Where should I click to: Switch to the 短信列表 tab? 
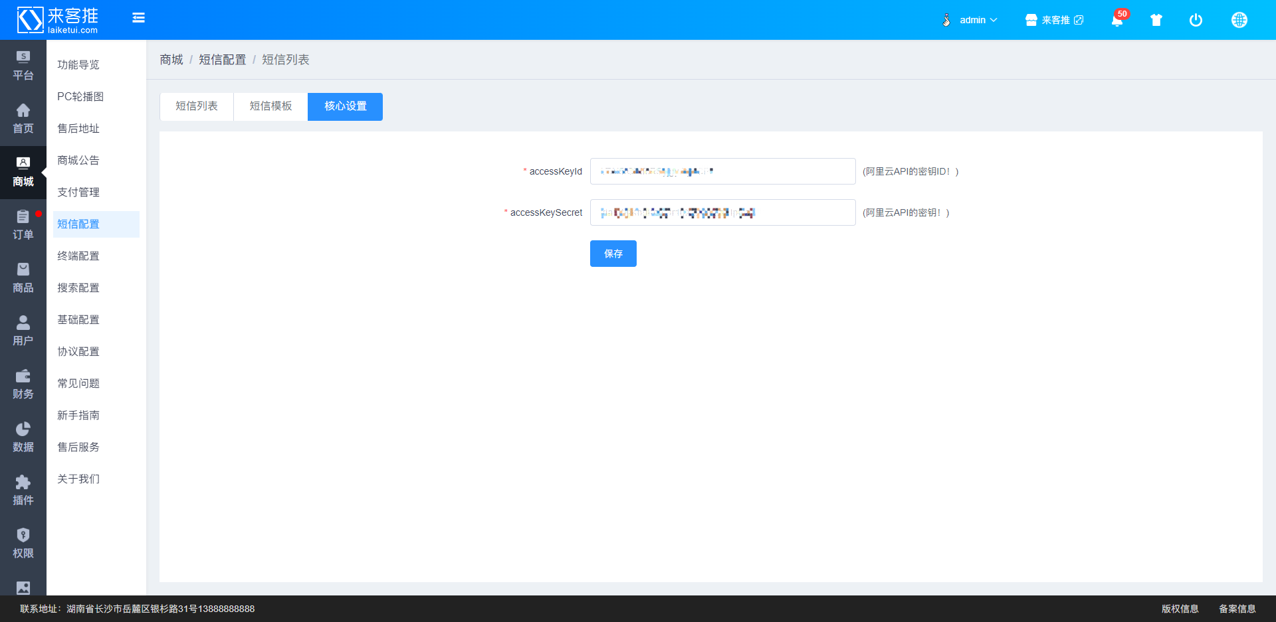coord(197,106)
